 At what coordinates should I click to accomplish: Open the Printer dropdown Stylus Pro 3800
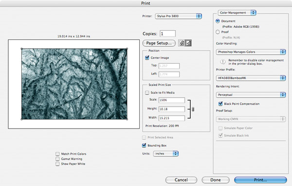point(179,16)
